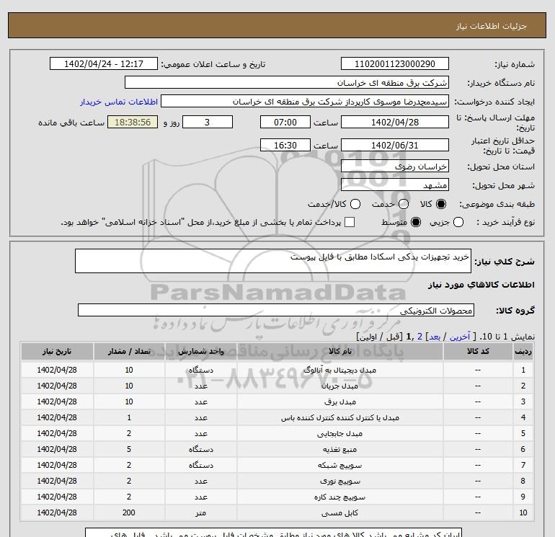
Task: Open اطلاعات تماس خریدار link
Action: point(119,102)
